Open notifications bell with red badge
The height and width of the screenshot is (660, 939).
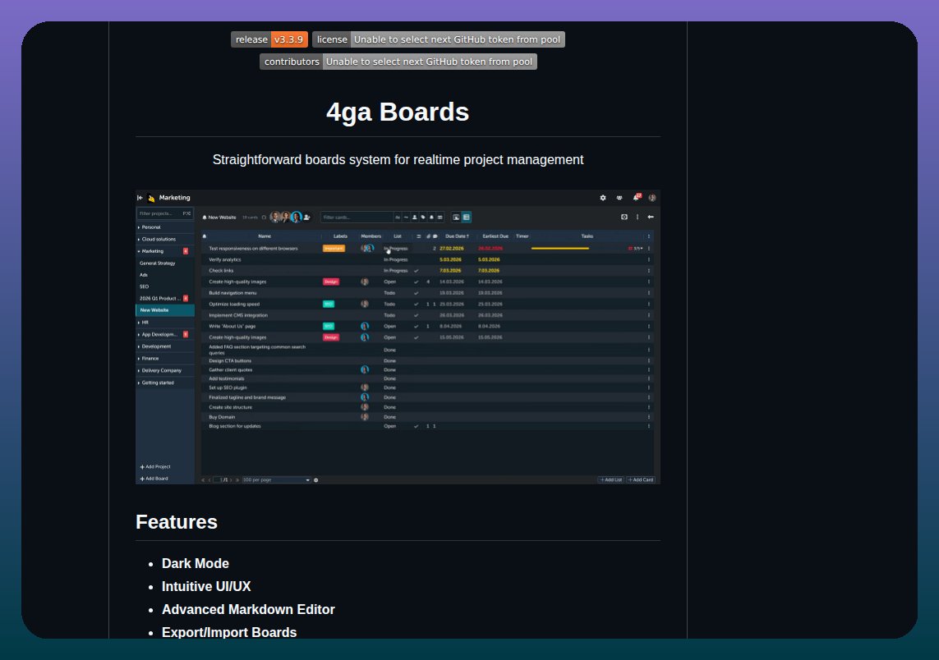point(637,197)
